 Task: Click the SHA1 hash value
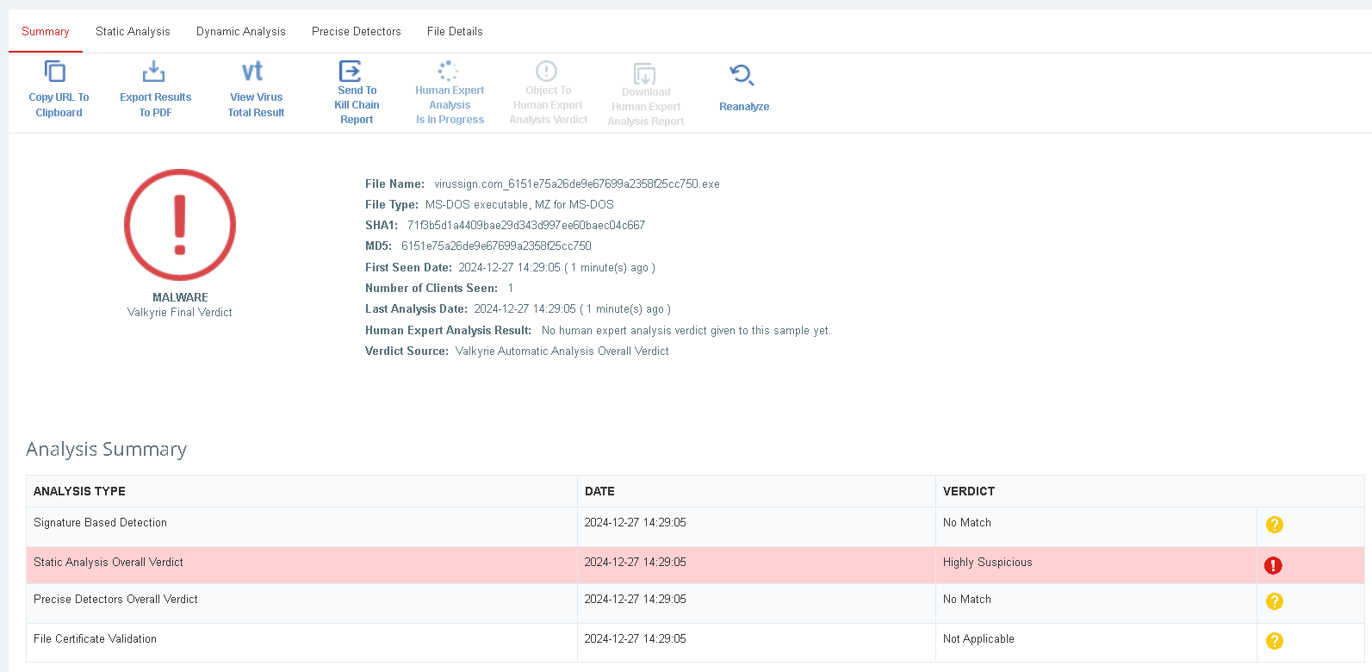coord(526,225)
